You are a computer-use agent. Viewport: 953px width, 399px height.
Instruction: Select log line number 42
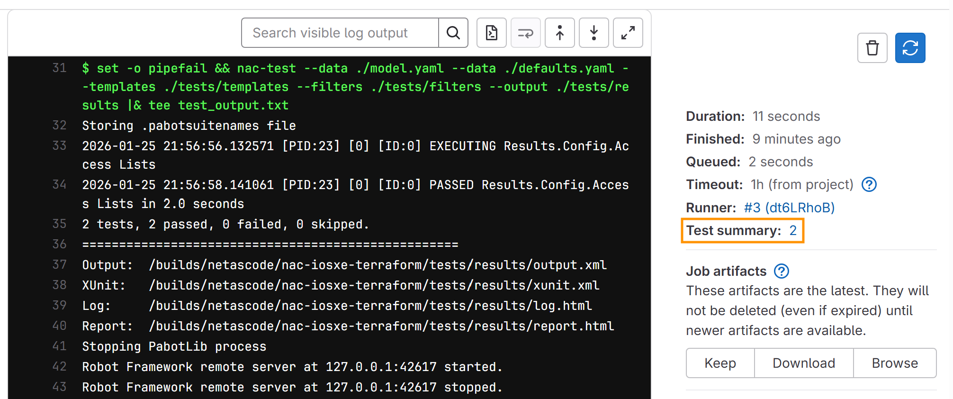(x=59, y=366)
